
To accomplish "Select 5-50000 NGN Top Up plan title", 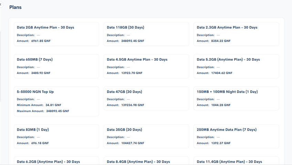I will click(35, 92).
